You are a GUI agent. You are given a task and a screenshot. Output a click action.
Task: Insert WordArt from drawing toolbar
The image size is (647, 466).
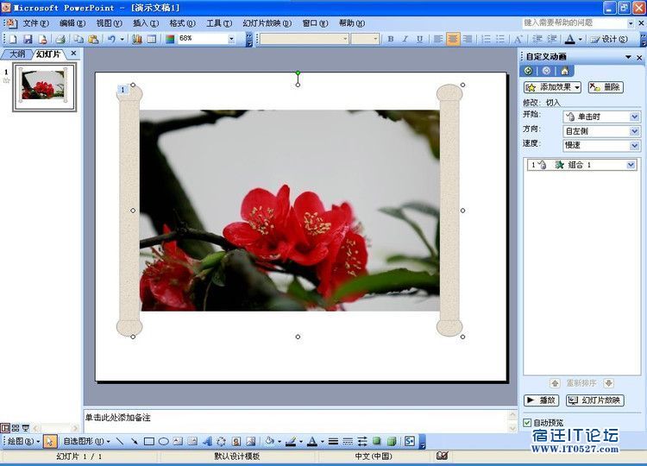click(x=207, y=441)
